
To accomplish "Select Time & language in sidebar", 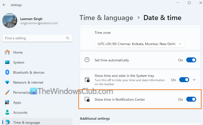I will coord(26,122).
